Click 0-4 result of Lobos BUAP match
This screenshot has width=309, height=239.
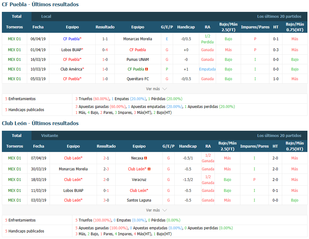105,50
